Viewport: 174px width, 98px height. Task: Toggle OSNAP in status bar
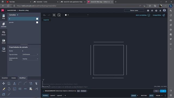pyautogui.click(x=133, y=96)
